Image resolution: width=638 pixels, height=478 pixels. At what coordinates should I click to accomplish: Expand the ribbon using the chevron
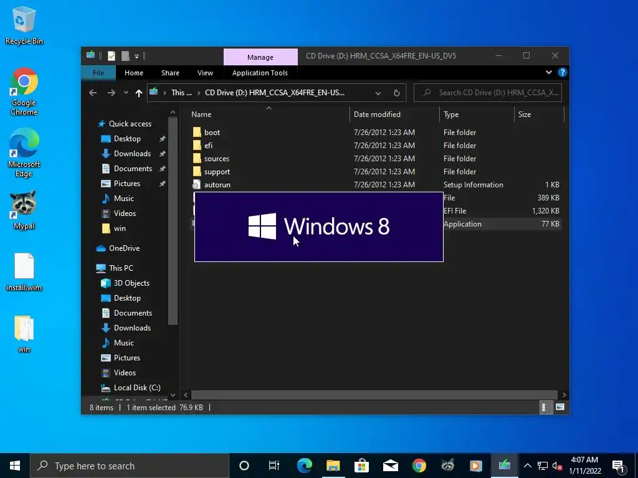point(548,72)
